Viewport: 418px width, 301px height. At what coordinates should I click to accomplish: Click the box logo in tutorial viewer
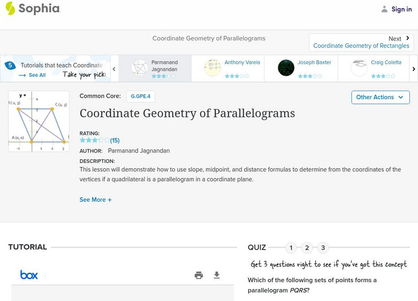29,275
